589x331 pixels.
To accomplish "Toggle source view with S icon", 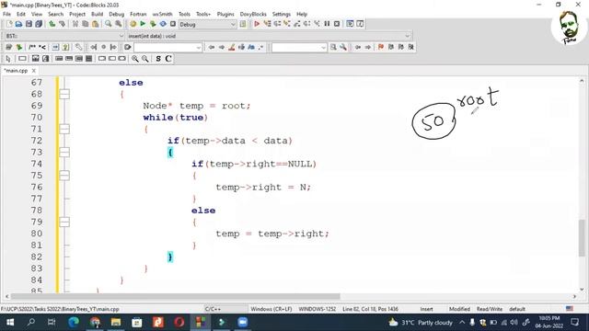I will pos(158,59).
